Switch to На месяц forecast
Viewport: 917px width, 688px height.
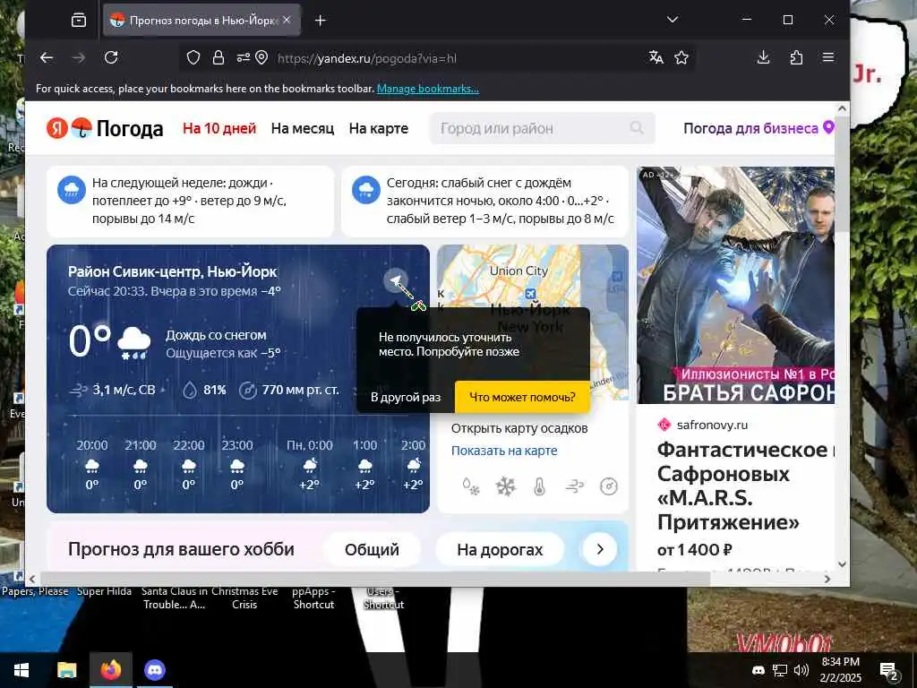pyautogui.click(x=303, y=128)
